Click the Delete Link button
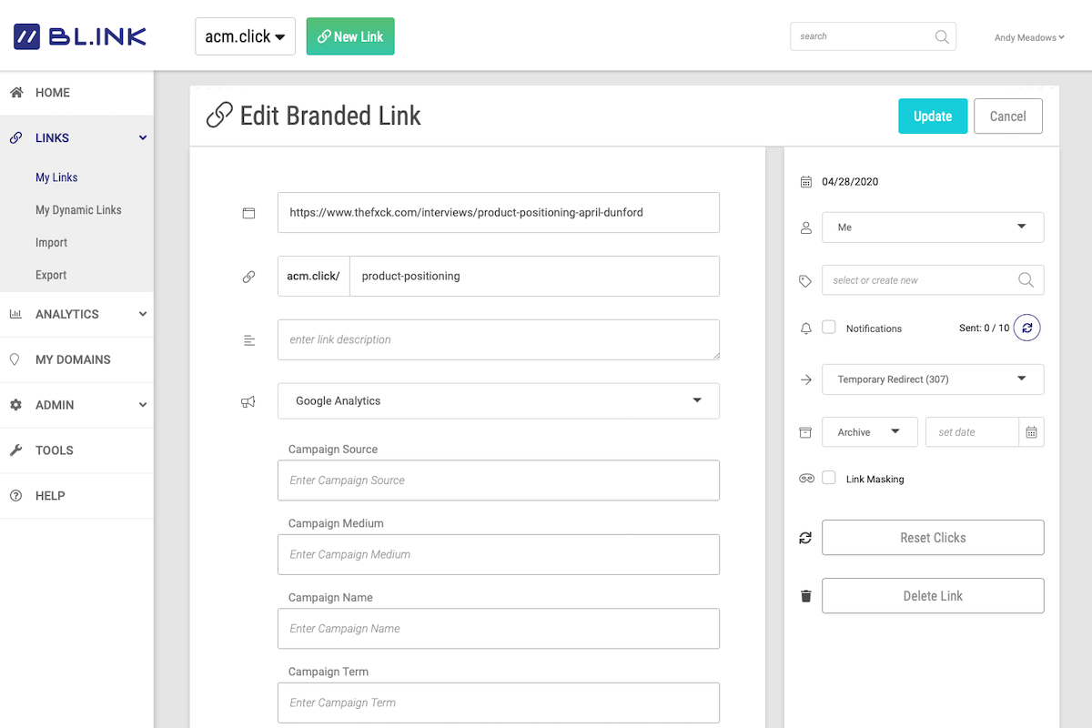 pos(932,596)
